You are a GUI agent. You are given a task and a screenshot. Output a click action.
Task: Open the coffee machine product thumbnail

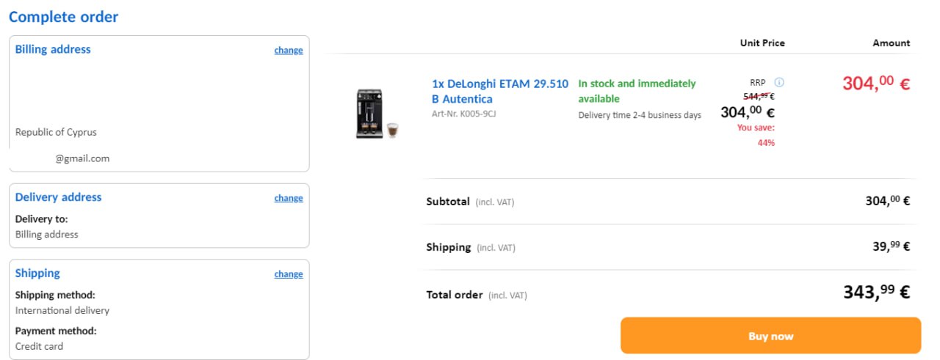pos(376,114)
